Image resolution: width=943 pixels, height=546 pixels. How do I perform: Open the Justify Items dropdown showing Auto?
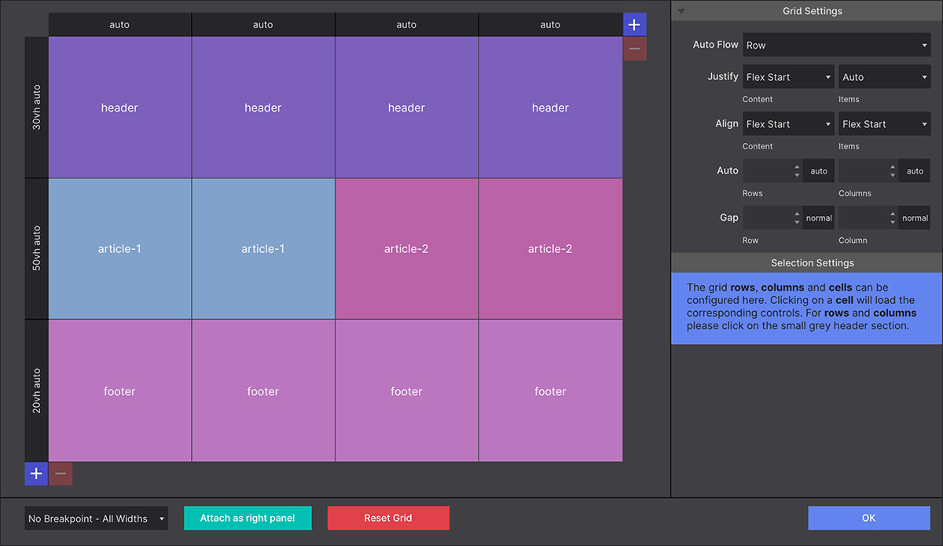885,77
